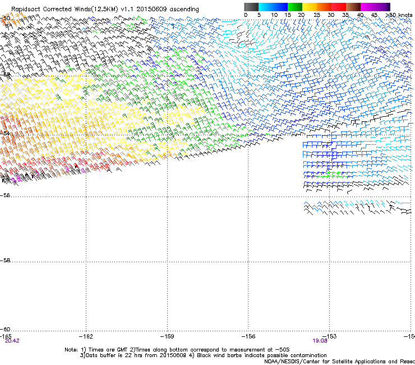The height and width of the screenshot is (365, 415).
Task: Click the NOAA/NESDIS credit line
Action: point(339,362)
